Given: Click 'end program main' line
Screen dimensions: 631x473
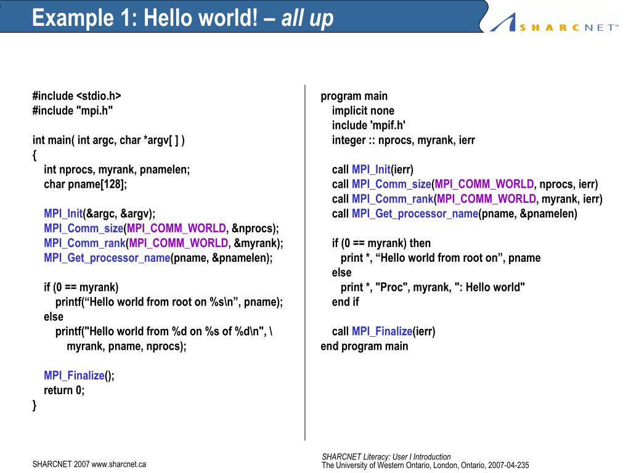Looking at the screenshot, I should pyautogui.click(x=364, y=346).
